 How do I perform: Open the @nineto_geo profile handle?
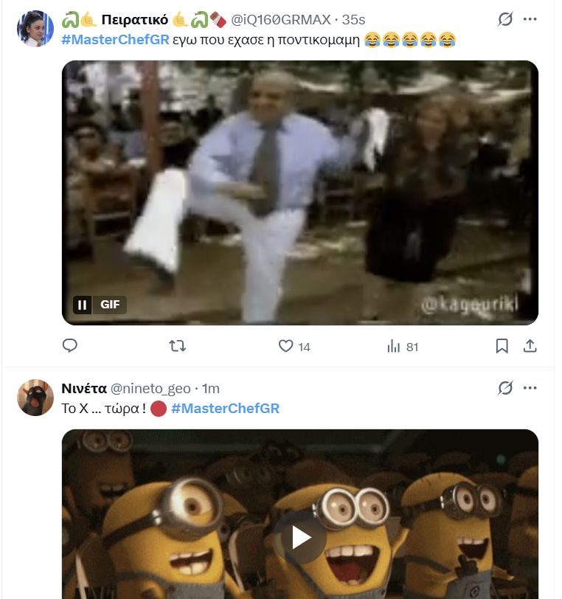pos(150,388)
